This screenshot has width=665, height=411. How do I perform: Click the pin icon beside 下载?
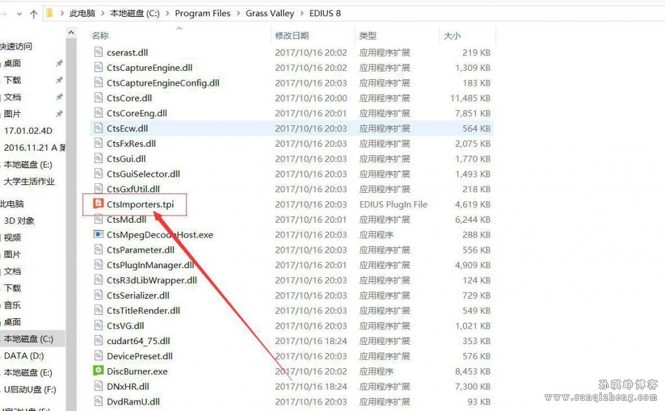coord(59,81)
